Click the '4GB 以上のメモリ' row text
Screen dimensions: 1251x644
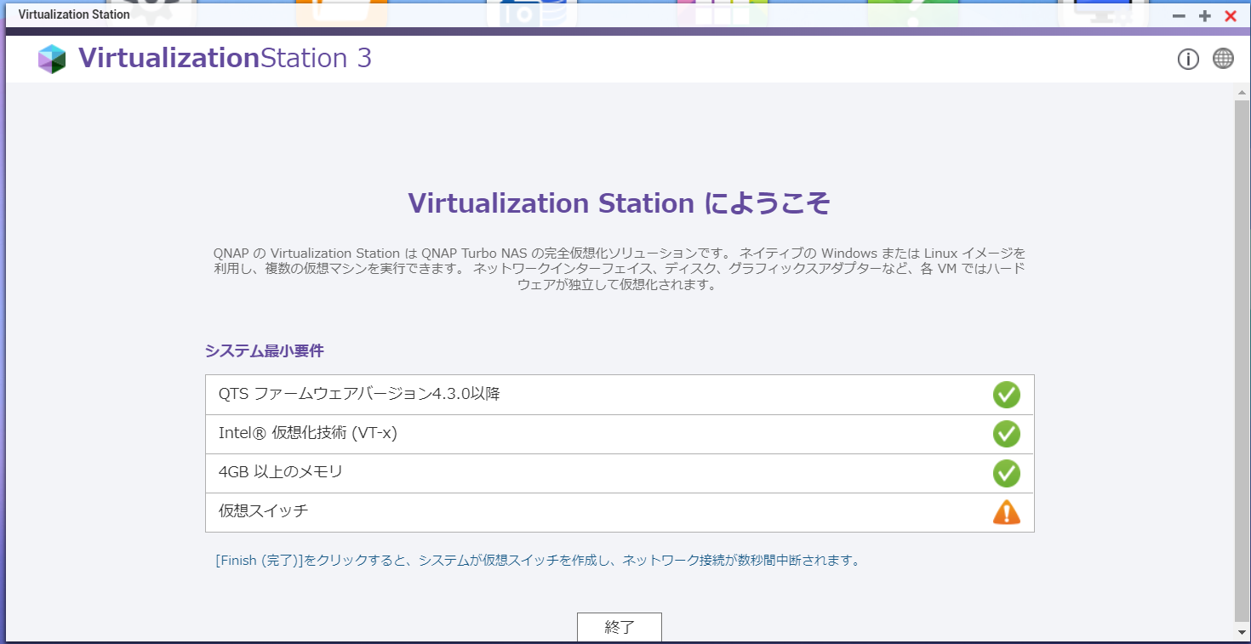click(280, 472)
